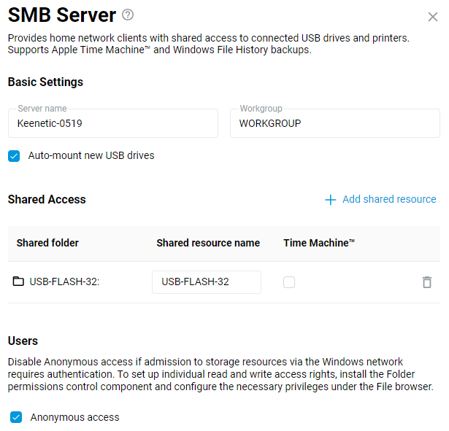Screen dimensions: 449x431
Task: Delete the USB-FLASH-32 share with trash icon
Action: pos(427,282)
